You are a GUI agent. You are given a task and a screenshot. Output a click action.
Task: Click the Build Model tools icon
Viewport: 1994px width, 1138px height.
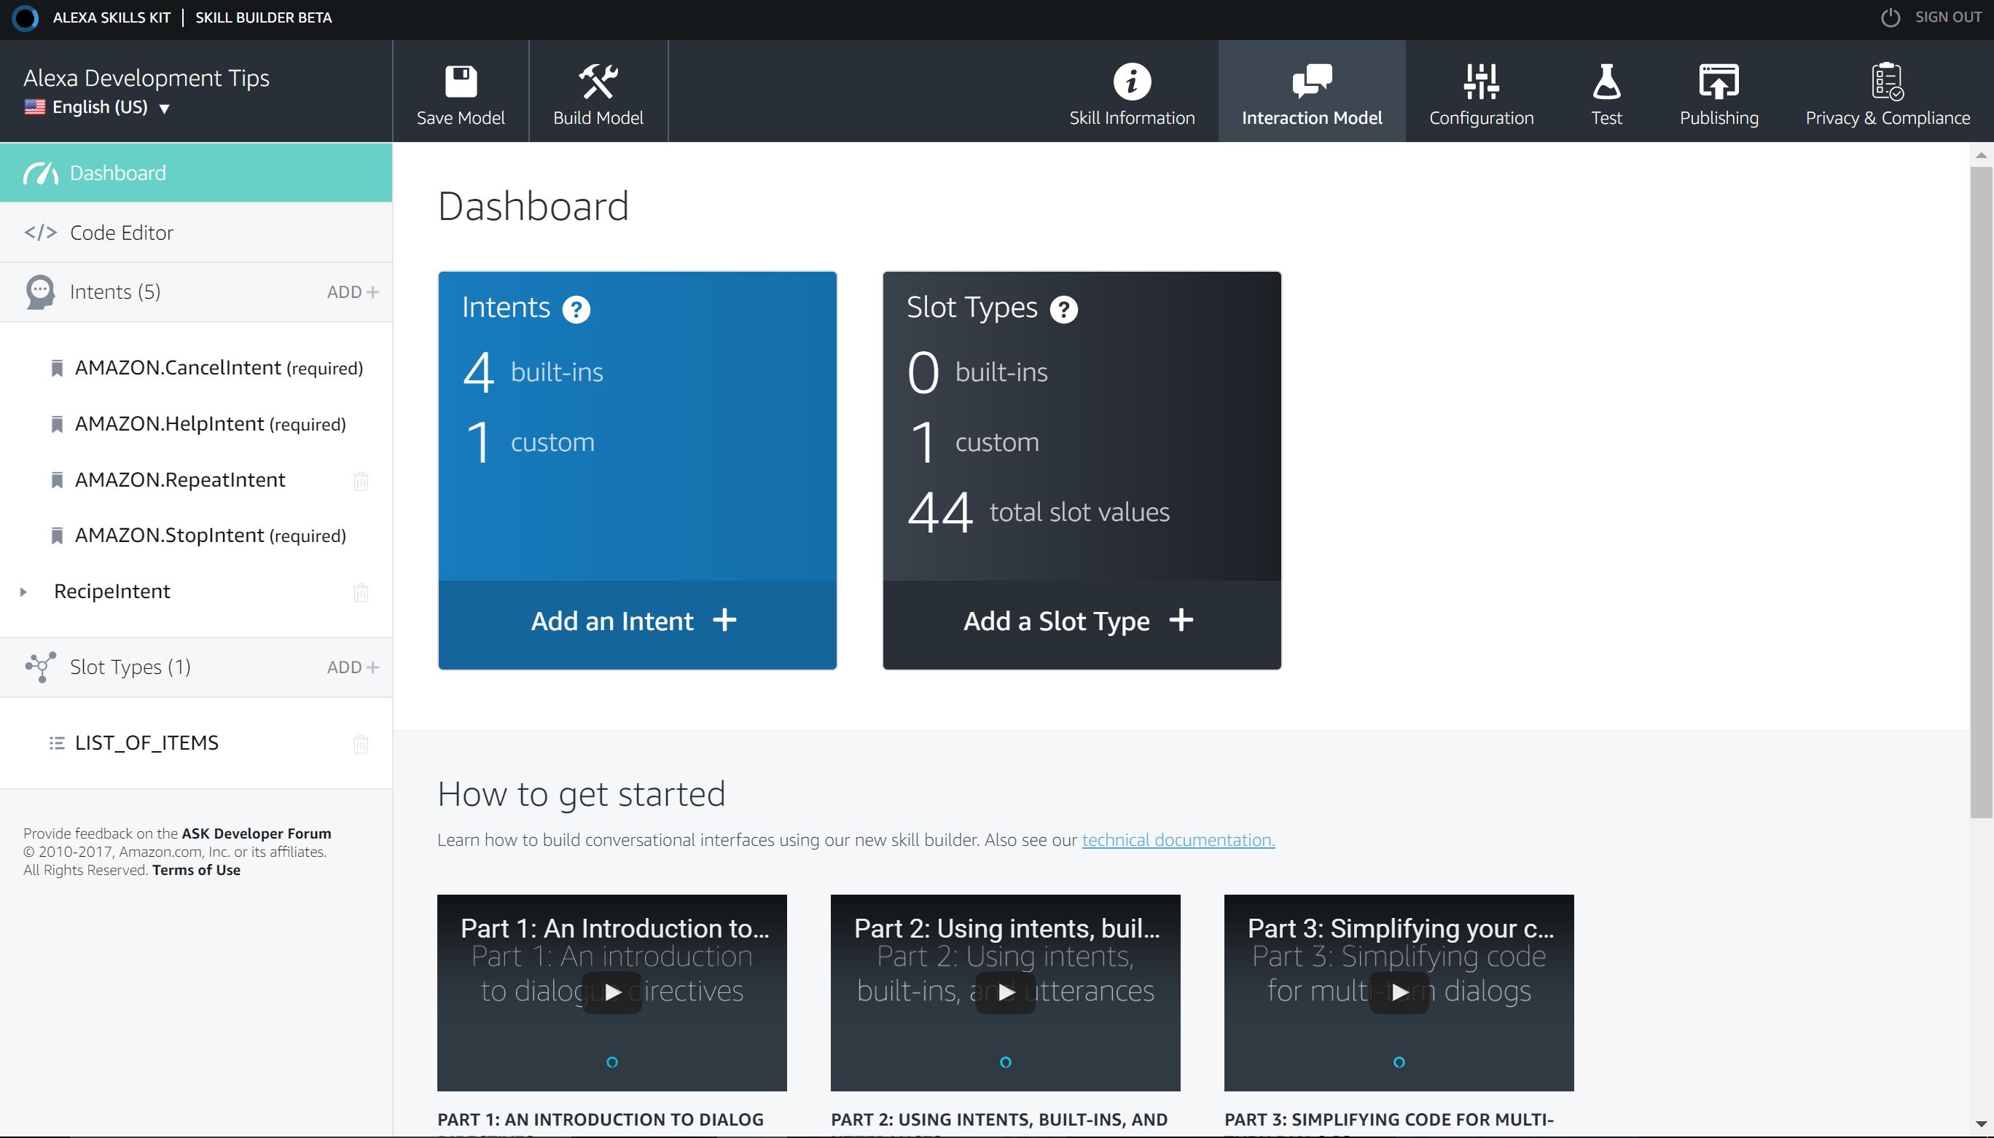coord(598,82)
